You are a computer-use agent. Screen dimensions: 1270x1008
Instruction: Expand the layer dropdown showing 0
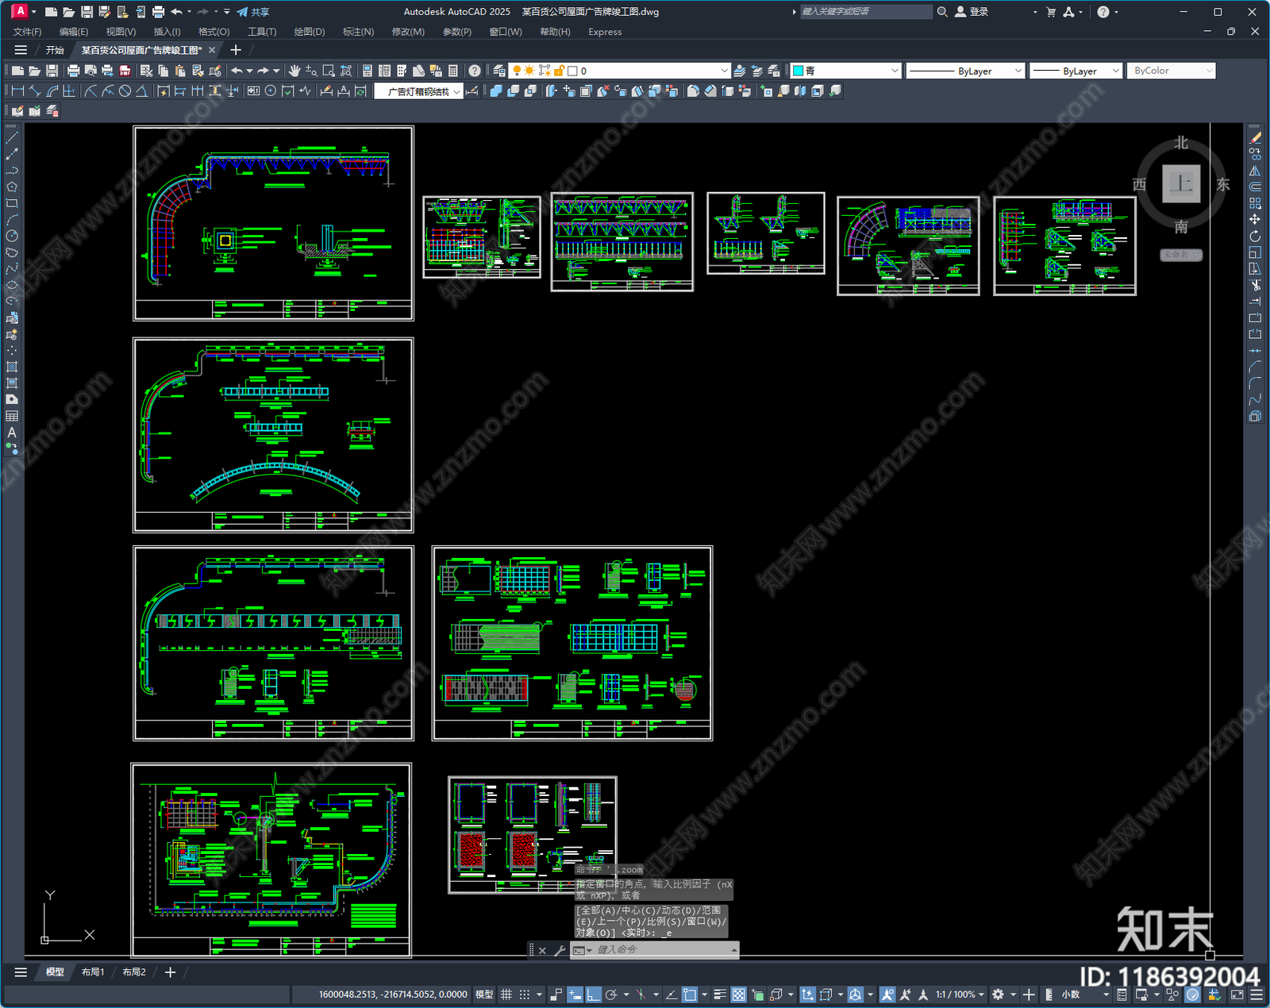(x=724, y=71)
